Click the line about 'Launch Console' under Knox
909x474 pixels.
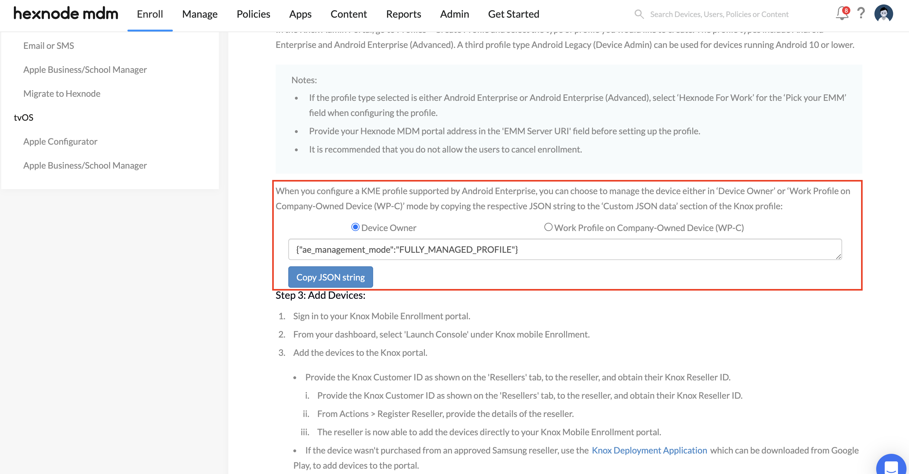point(442,335)
